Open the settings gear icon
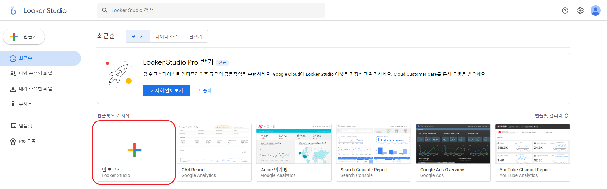The image size is (607, 189). pos(580,10)
